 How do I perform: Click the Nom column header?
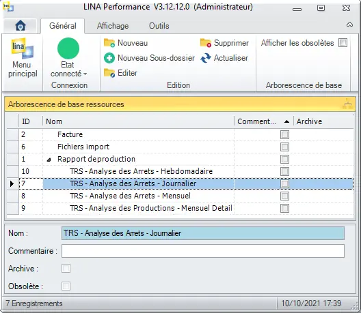138,121
